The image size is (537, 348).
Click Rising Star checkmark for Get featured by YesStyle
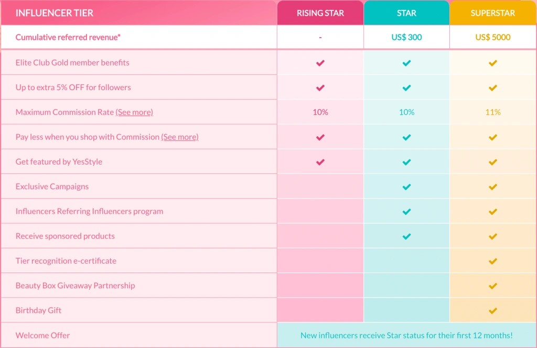(x=320, y=162)
